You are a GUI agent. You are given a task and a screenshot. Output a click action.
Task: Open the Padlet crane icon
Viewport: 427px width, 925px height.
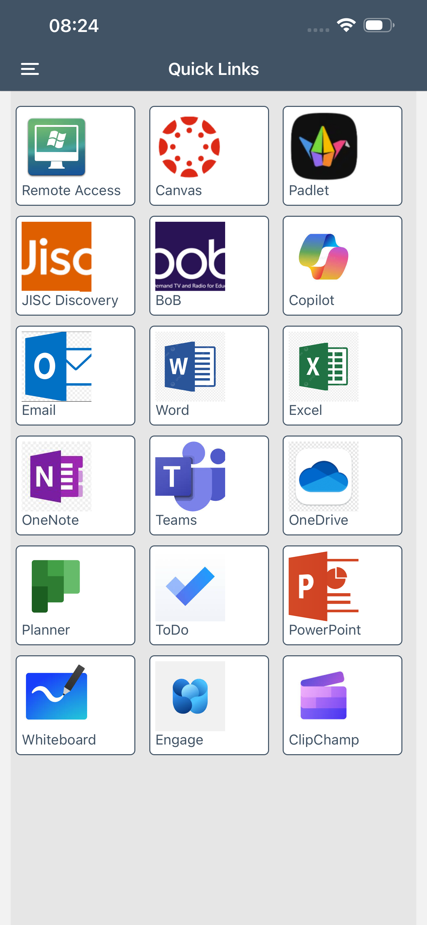pyautogui.click(x=324, y=147)
